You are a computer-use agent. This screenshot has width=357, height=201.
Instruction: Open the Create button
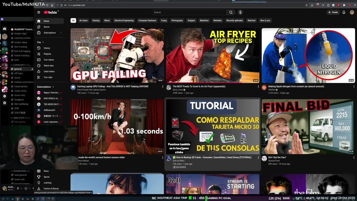pos(333,12)
